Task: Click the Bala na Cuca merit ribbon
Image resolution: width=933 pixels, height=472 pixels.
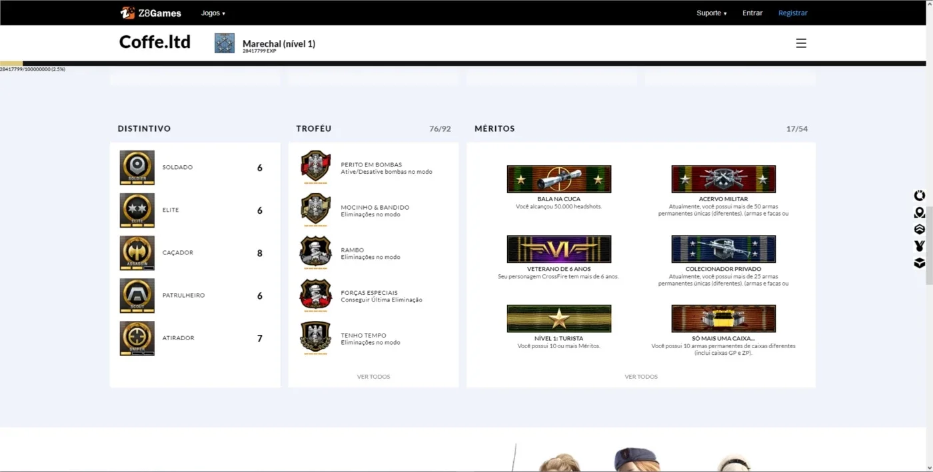Action: [558, 179]
